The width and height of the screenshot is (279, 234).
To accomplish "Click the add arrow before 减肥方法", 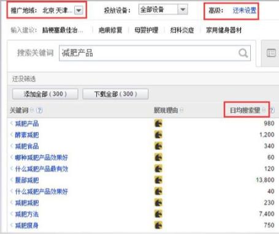I will coord(12,214).
